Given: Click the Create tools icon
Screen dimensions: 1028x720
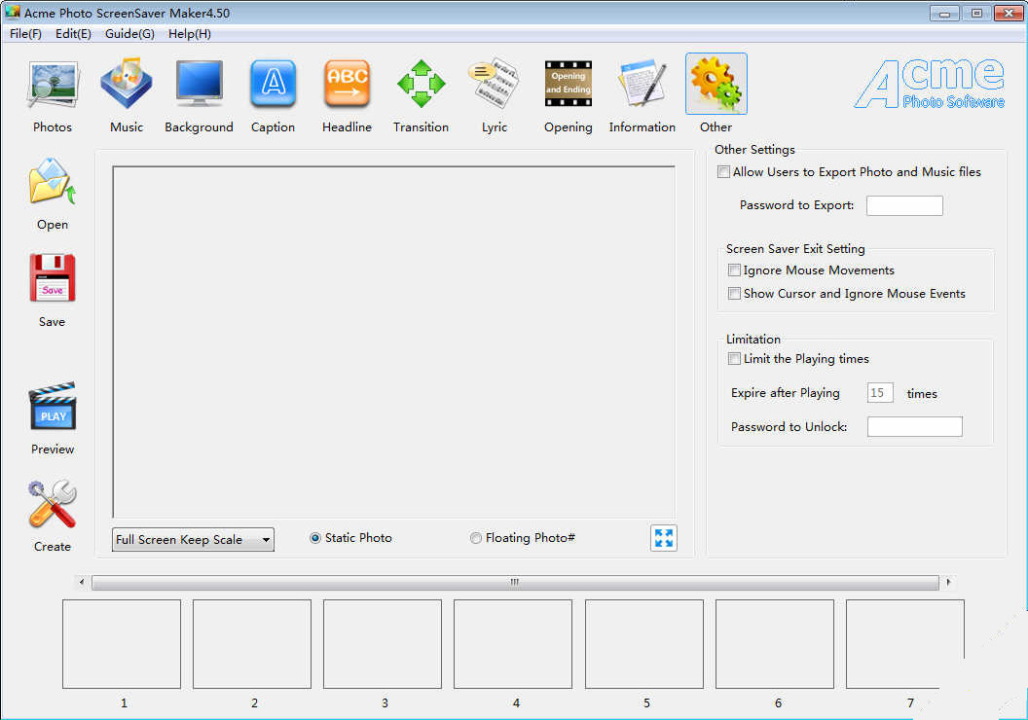Looking at the screenshot, I should pos(53,504).
